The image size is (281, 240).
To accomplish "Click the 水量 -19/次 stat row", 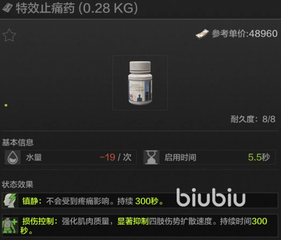I will click(71, 158).
